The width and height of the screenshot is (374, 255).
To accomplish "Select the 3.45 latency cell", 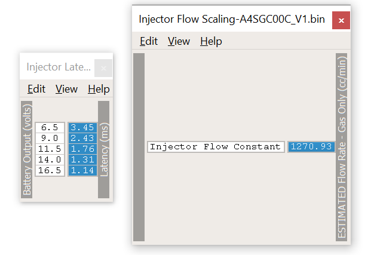I will tap(82, 128).
